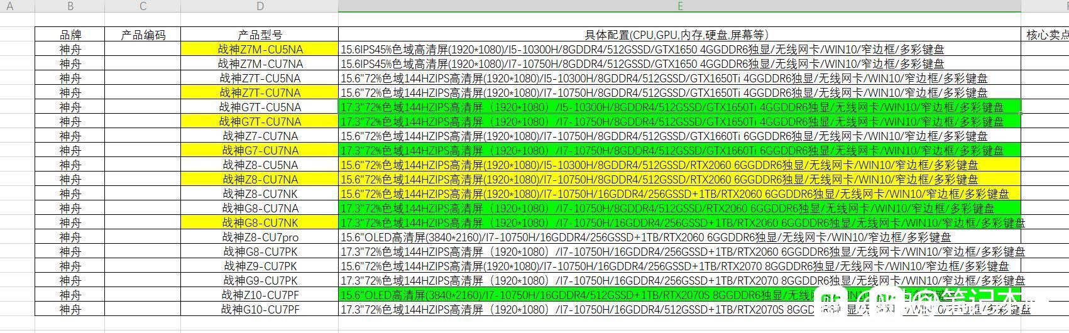Image resolution: width=1069 pixels, height=333 pixels.
Task: Click the green configuration cell for 战神G7-CU7NA
Action: click(x=680, y=150)
